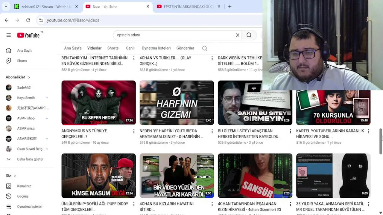The image size is (383, 215).
Task: Open BU GİZEMLİ SİTEYİ ARAŞTIRAN title link
Action: click(249, 134)
